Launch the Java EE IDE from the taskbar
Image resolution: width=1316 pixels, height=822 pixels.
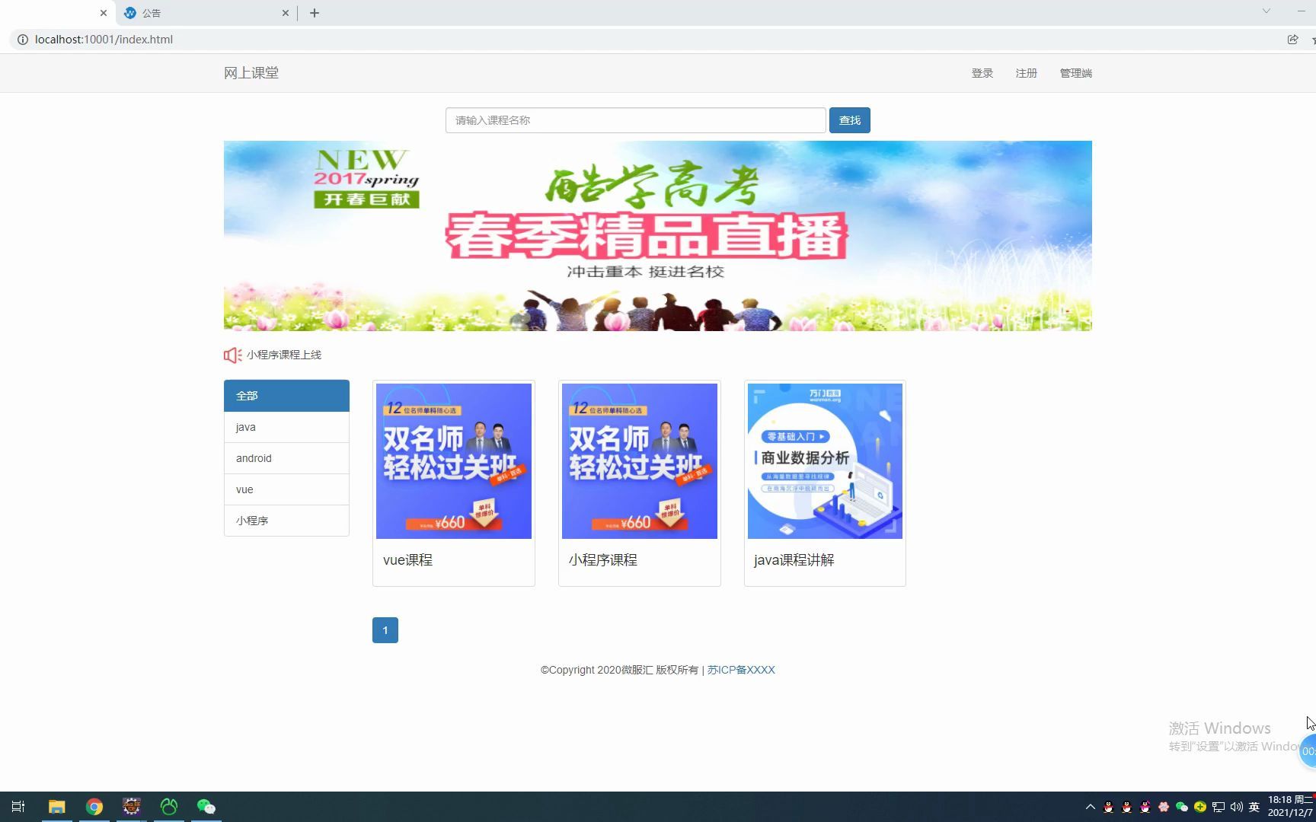(131, 806)
